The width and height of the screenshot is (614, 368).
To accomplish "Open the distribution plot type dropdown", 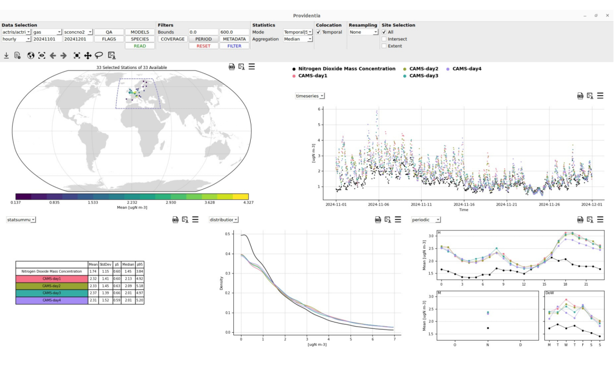I will [224, 220].
